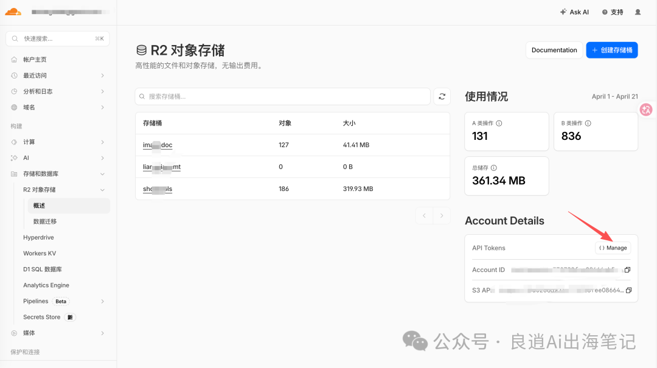Click the 分析和日志 chart icon
Viewport: 657px width, 368px height.
[14, 91]
